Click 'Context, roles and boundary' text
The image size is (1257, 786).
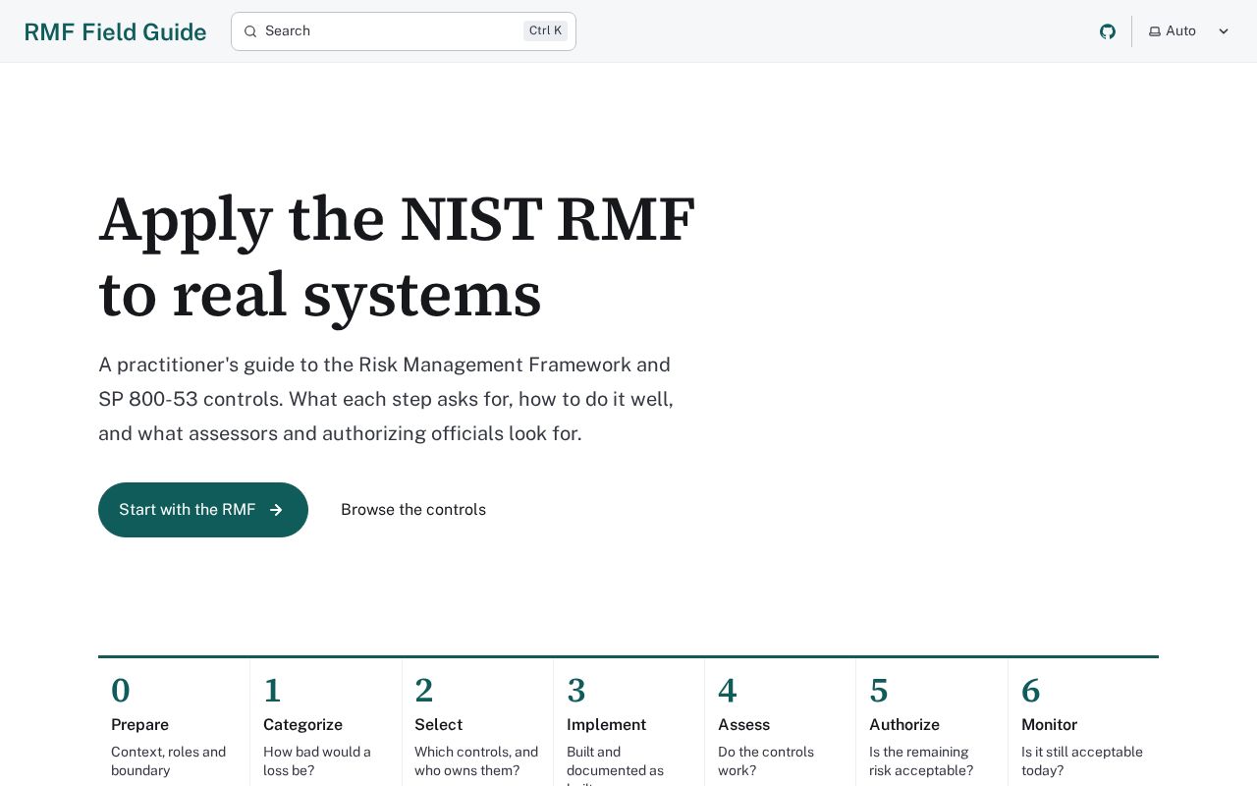pos(169,761)
